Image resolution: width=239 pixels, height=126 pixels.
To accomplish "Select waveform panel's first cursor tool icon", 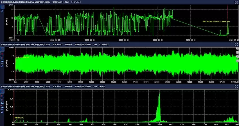I will click(x=3, y=49).
